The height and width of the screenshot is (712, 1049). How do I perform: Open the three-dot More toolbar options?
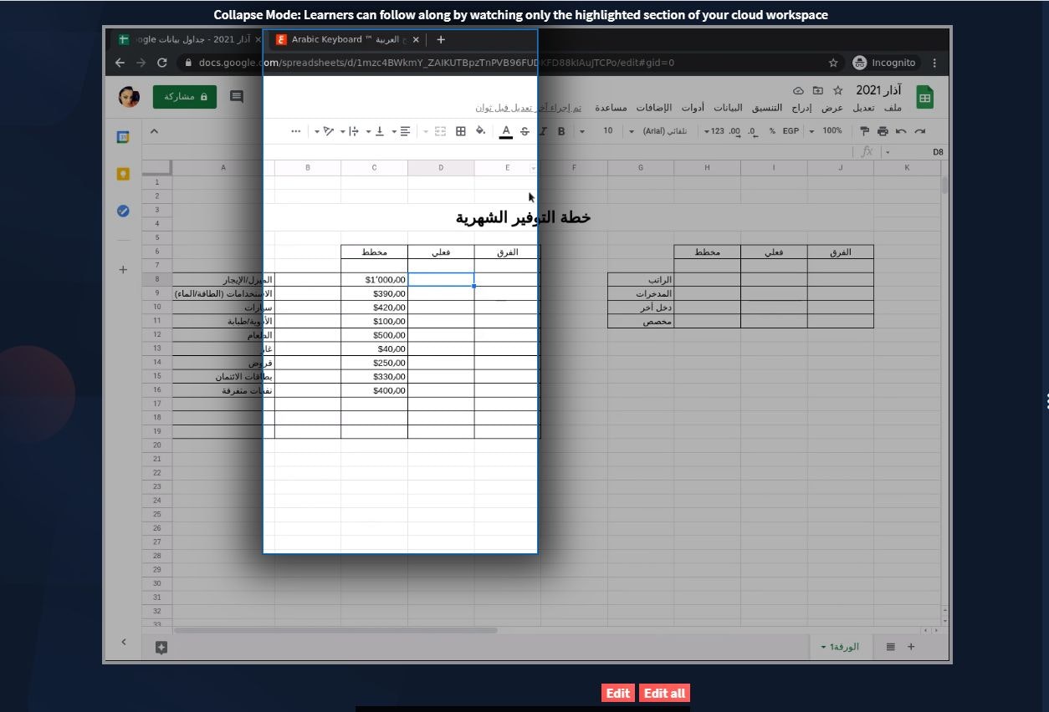point(295,131)
